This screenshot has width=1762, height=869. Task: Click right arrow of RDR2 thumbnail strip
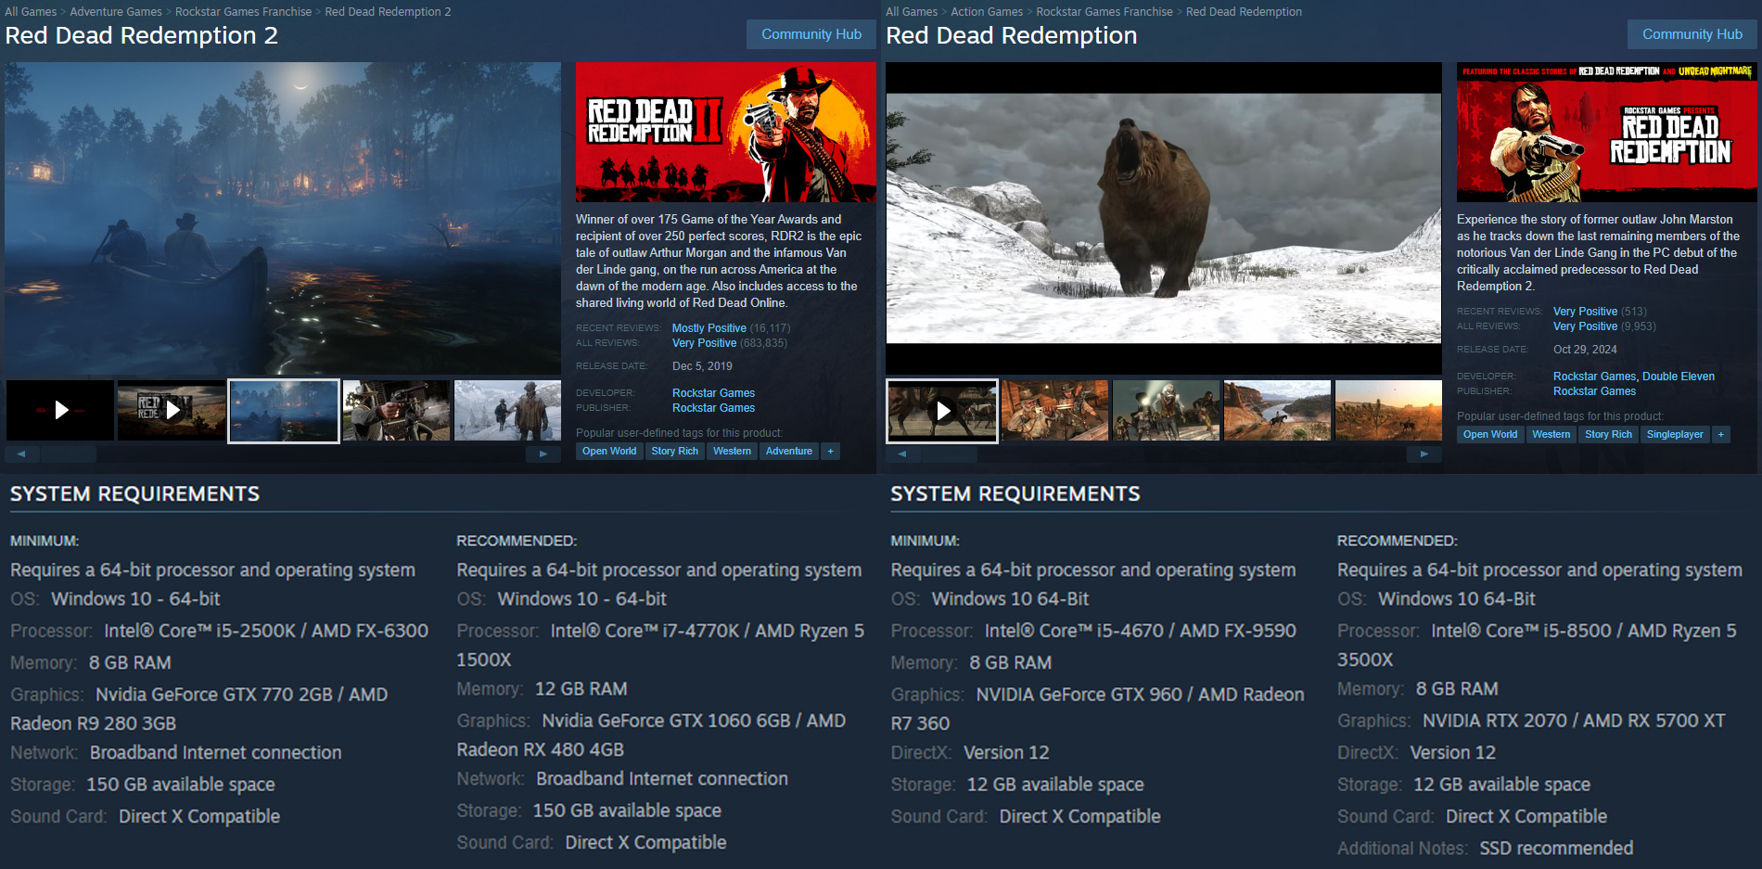543,454
